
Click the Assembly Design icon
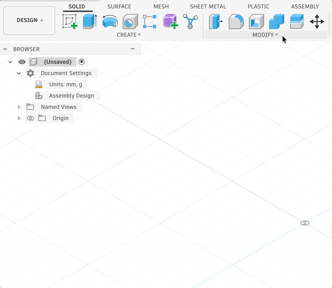pos(39,96)
